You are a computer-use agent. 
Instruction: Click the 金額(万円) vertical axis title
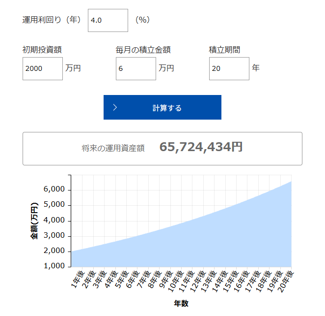click(x=34, y=221)
